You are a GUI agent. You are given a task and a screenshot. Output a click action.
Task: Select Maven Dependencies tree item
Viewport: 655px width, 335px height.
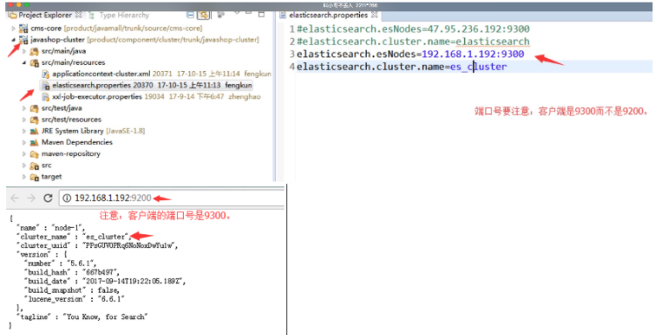tap(77, 142)
